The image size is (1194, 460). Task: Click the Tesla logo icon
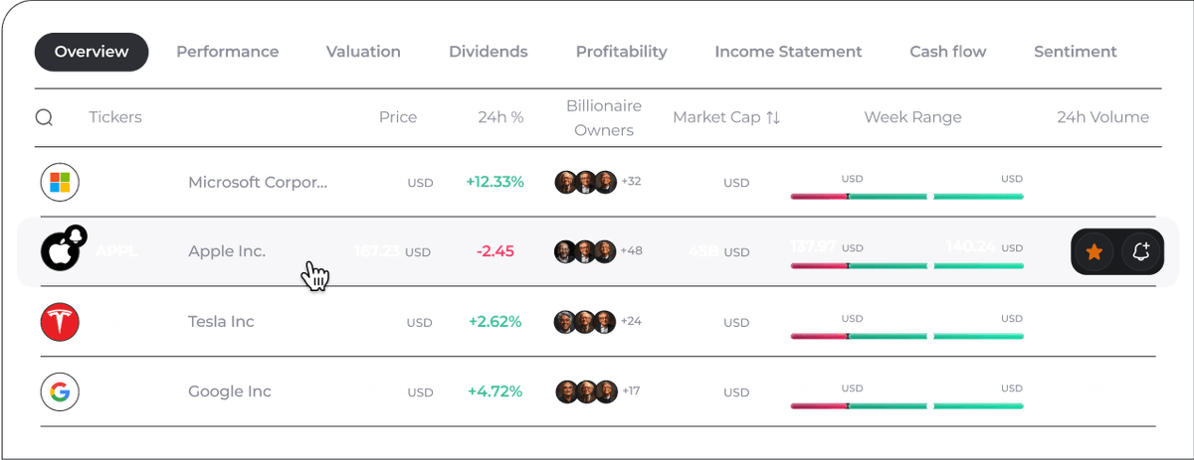point(59,322)
